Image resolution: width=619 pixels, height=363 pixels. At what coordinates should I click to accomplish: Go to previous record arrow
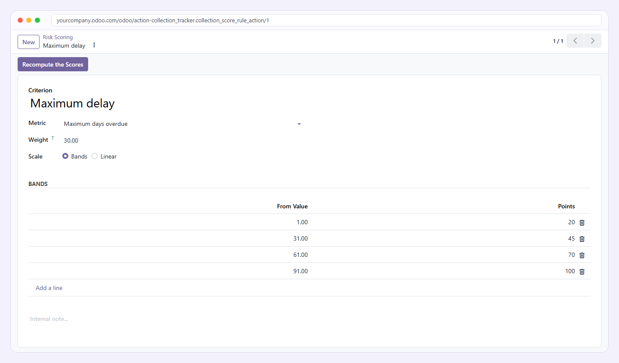tap(575, 41)
